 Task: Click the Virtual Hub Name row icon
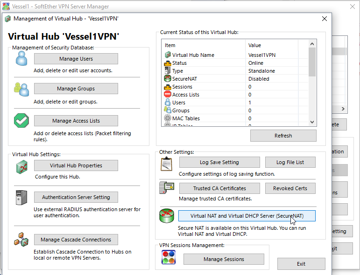[x=168, y=55]
